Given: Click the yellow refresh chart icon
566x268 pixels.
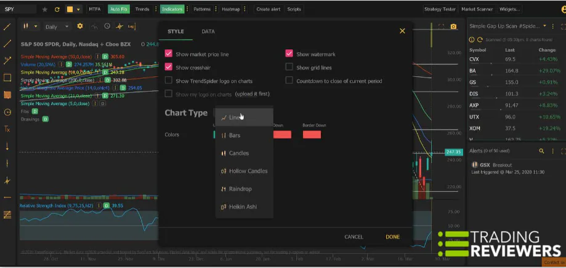Looking at the screenshot, I should (57, 9).
